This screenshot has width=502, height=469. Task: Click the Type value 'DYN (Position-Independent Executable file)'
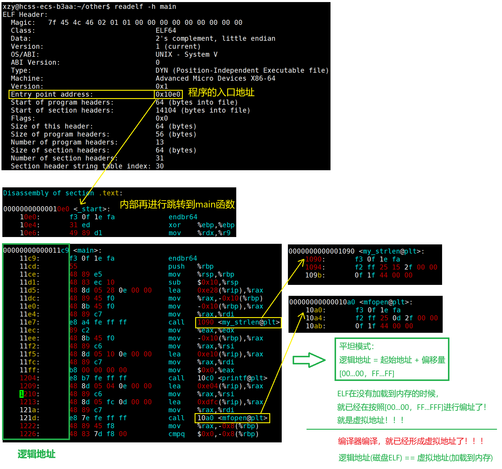point(242,70)
